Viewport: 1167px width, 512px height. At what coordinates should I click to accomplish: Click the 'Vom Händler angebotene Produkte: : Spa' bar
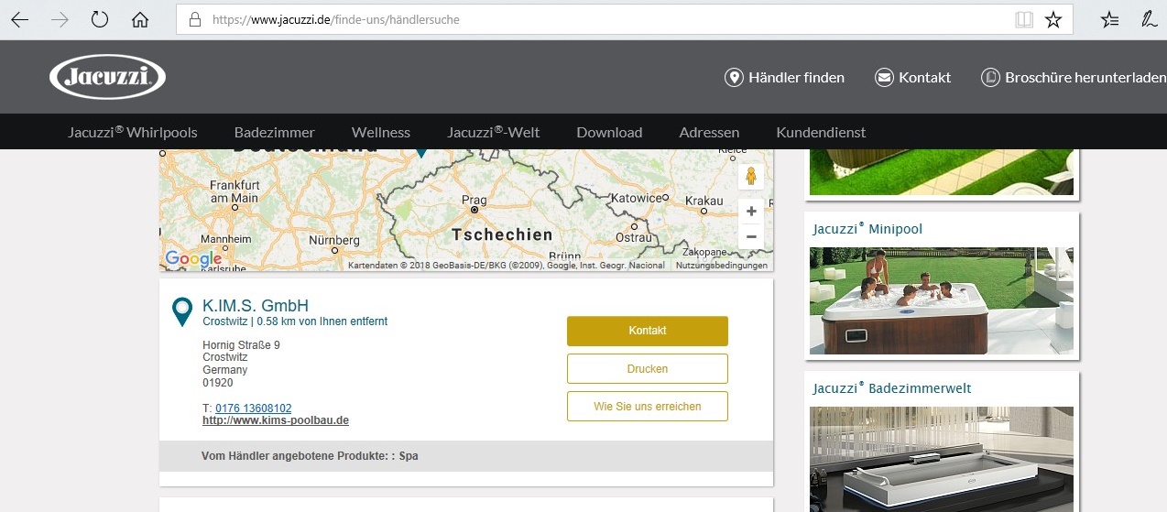[x=466, y=456]
